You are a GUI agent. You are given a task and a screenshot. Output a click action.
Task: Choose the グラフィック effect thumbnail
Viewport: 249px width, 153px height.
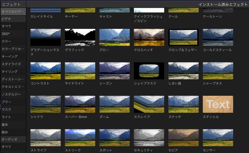tap(80, 37)
